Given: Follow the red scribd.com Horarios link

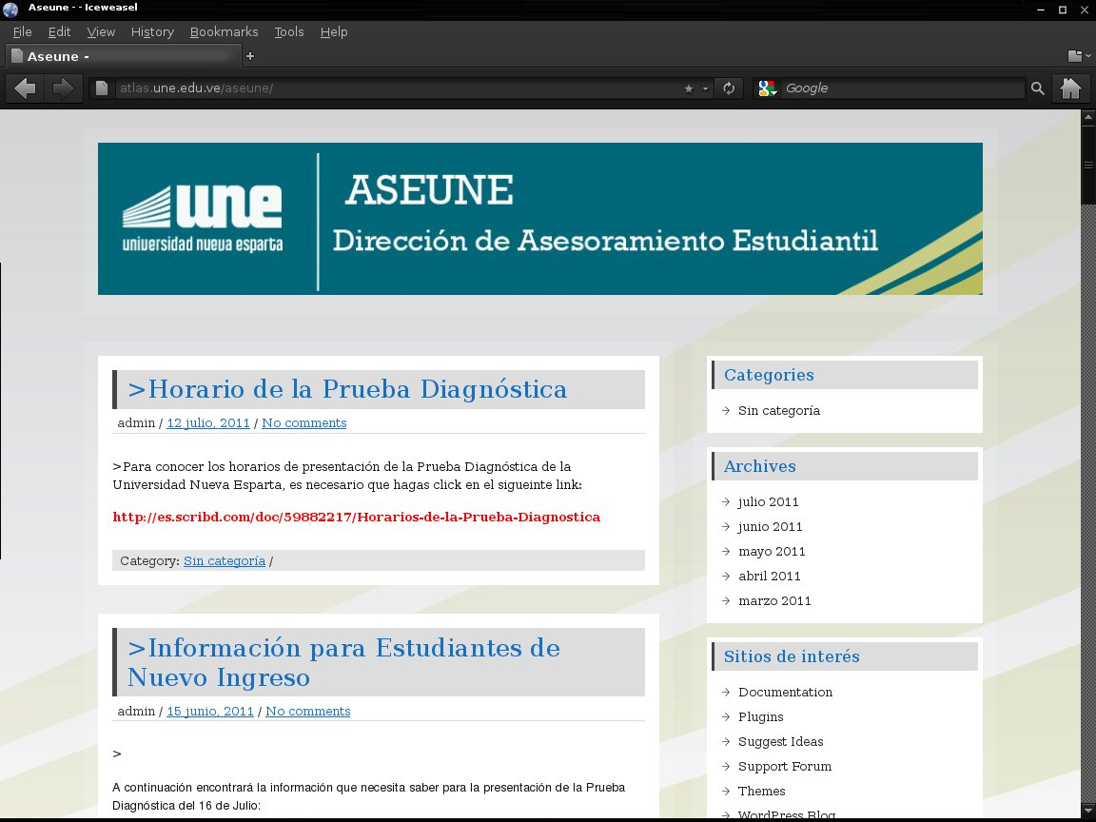Looking at the screenshot, I should 357,518.
